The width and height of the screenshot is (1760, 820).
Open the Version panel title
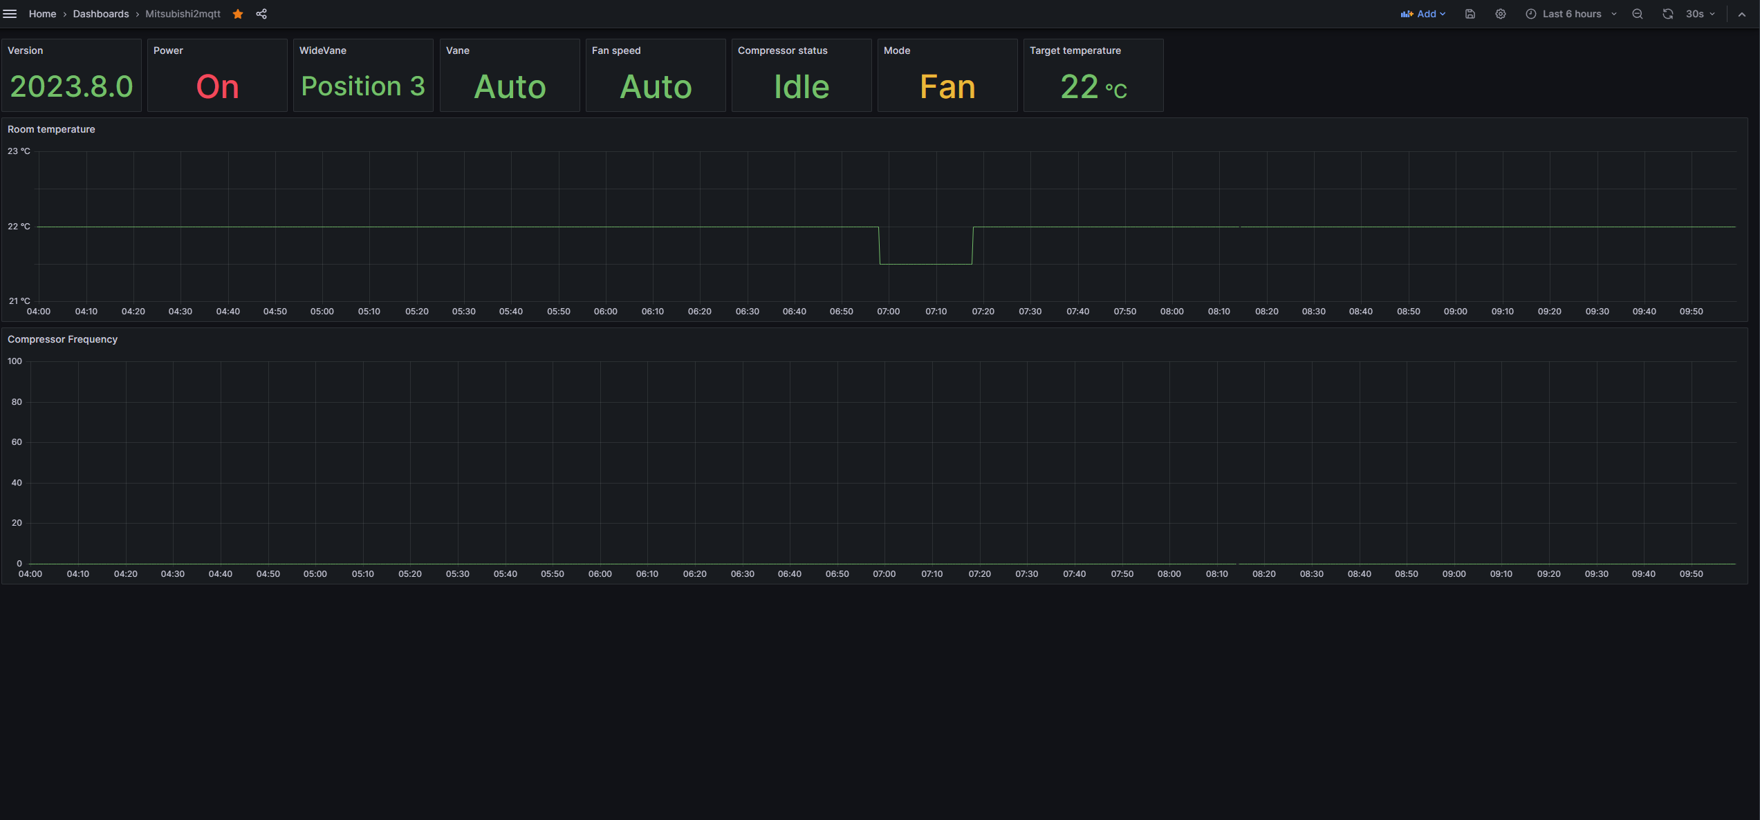[26, 50]
